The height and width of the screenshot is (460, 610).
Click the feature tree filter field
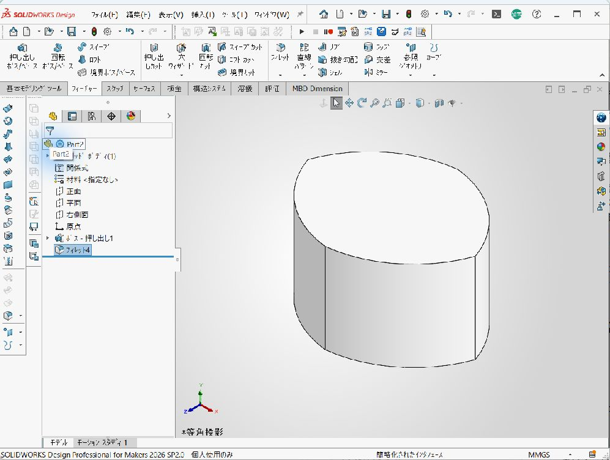coord(108,131)
